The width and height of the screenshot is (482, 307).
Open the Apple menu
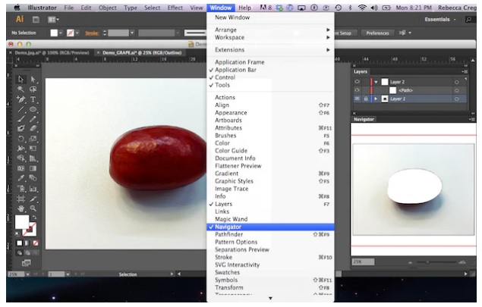pyautogui.click(x=17, y=8)
